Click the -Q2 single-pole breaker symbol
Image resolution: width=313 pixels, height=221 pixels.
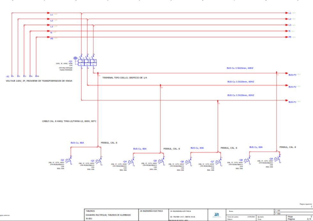point(69,160)
